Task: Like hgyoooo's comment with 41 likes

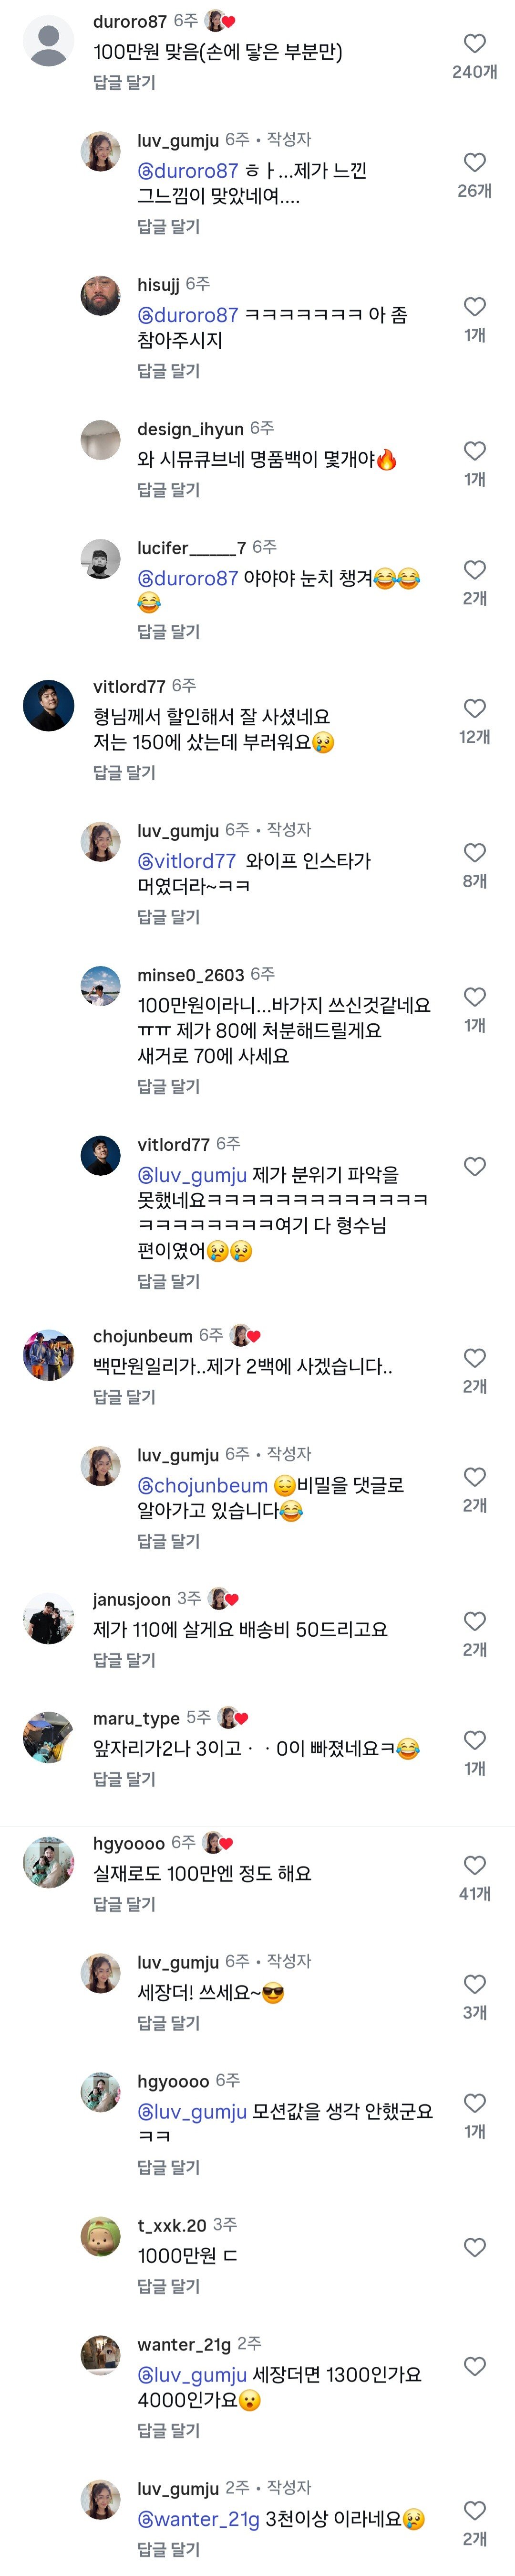Action: coord(475,1865)
